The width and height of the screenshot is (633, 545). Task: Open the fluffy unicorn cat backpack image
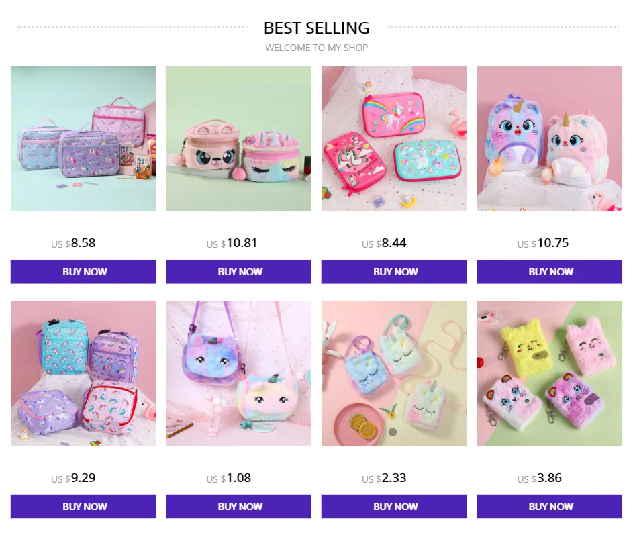coord(550,139)
